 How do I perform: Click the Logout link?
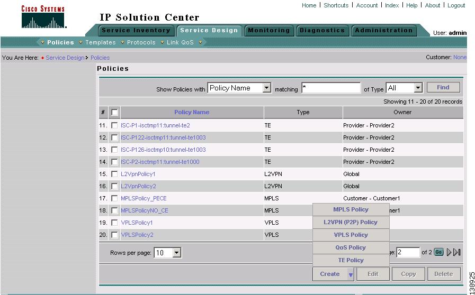coord(456,5)
